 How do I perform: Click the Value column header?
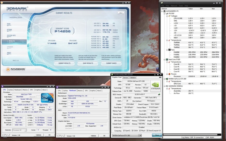click(193, 9)
